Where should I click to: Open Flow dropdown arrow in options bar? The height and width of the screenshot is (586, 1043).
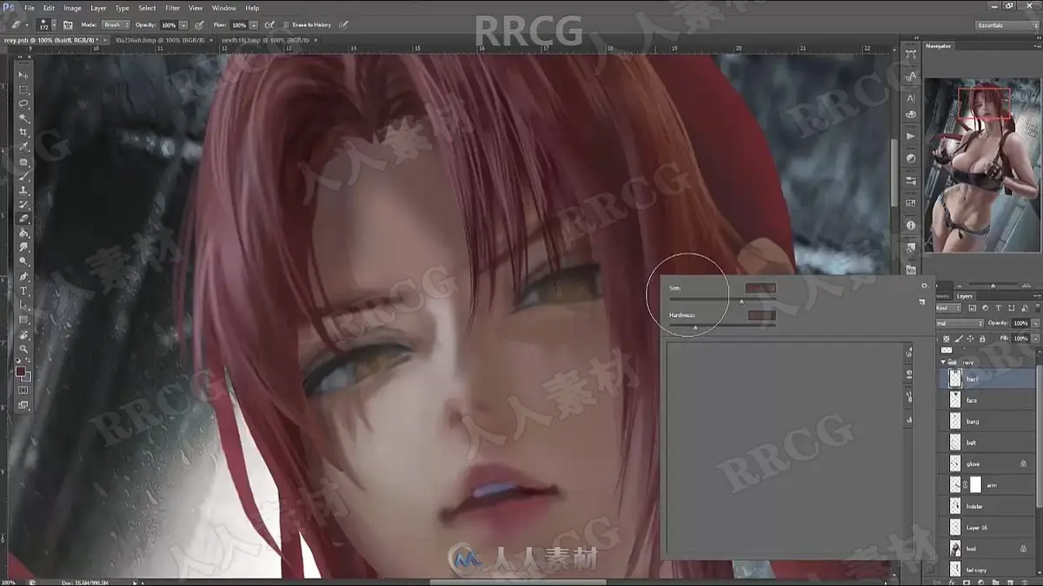tap(254, 25)
